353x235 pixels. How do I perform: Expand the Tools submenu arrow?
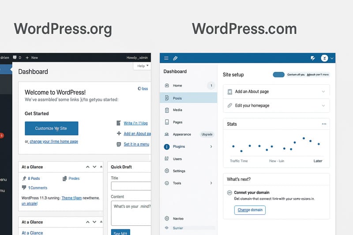pyautogui.click(x=211, y=183)
